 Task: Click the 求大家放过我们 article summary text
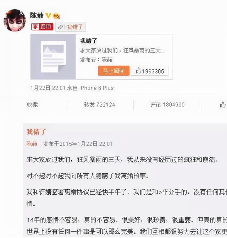[x=123, y=50]
